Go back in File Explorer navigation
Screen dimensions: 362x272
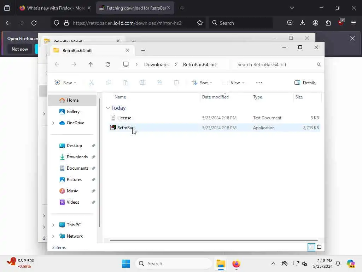[x=57, y=64]
